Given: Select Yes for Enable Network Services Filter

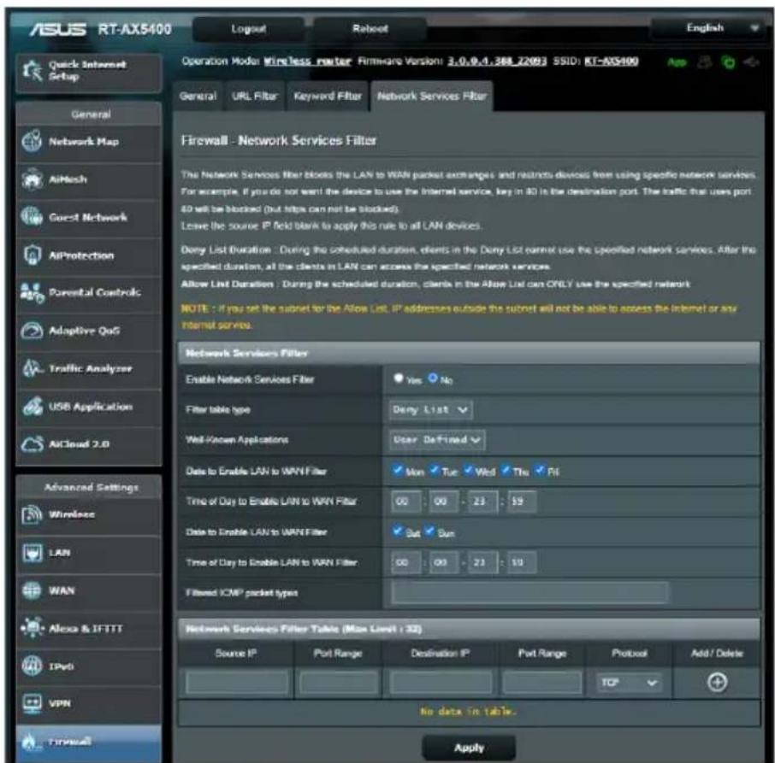Looking at the screenshot, I should click(399, 378).
